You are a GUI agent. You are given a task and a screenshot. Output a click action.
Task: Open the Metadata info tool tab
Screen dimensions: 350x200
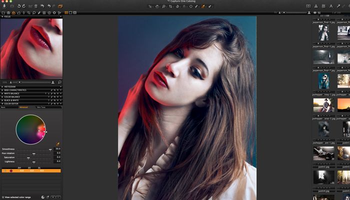[x=49, y=13]
